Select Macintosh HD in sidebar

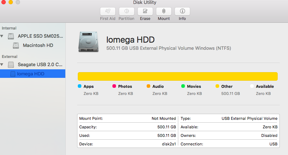click(38, 45)
